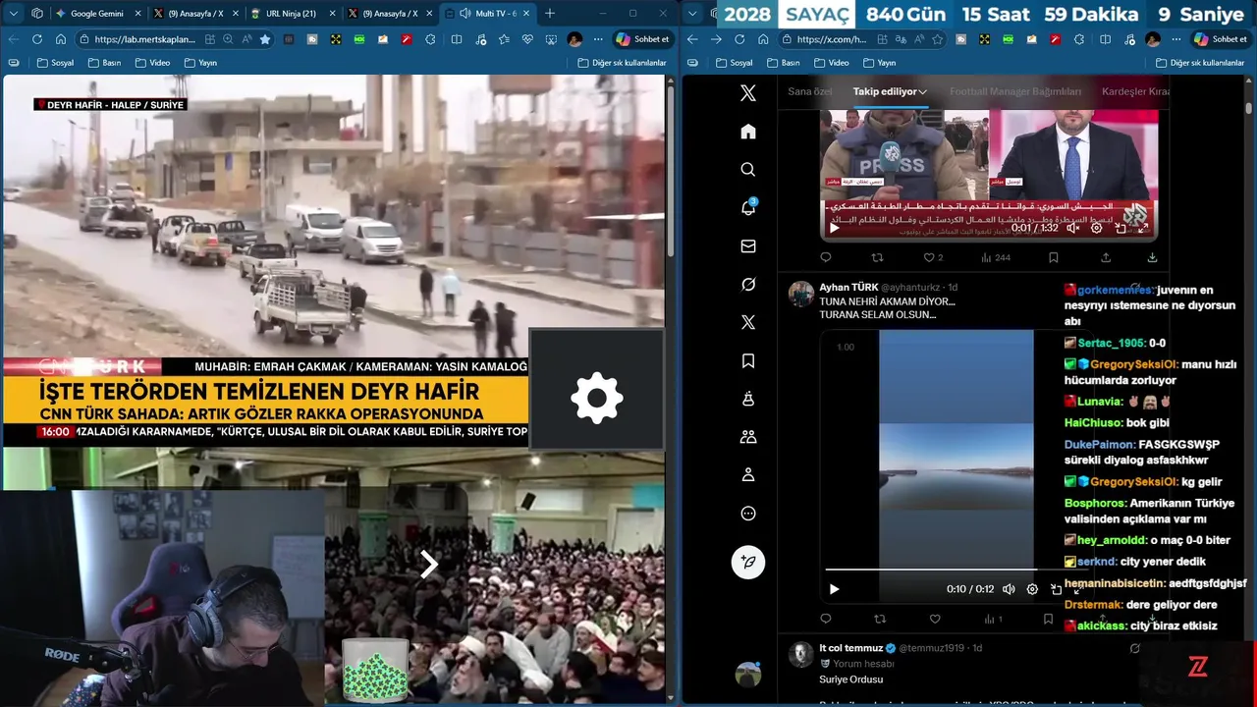Viewport: 1257px width, 707px height.
Task: Open extensions puzzle icon in left browser
Action: pyautogui.click(x=430, y=39)
